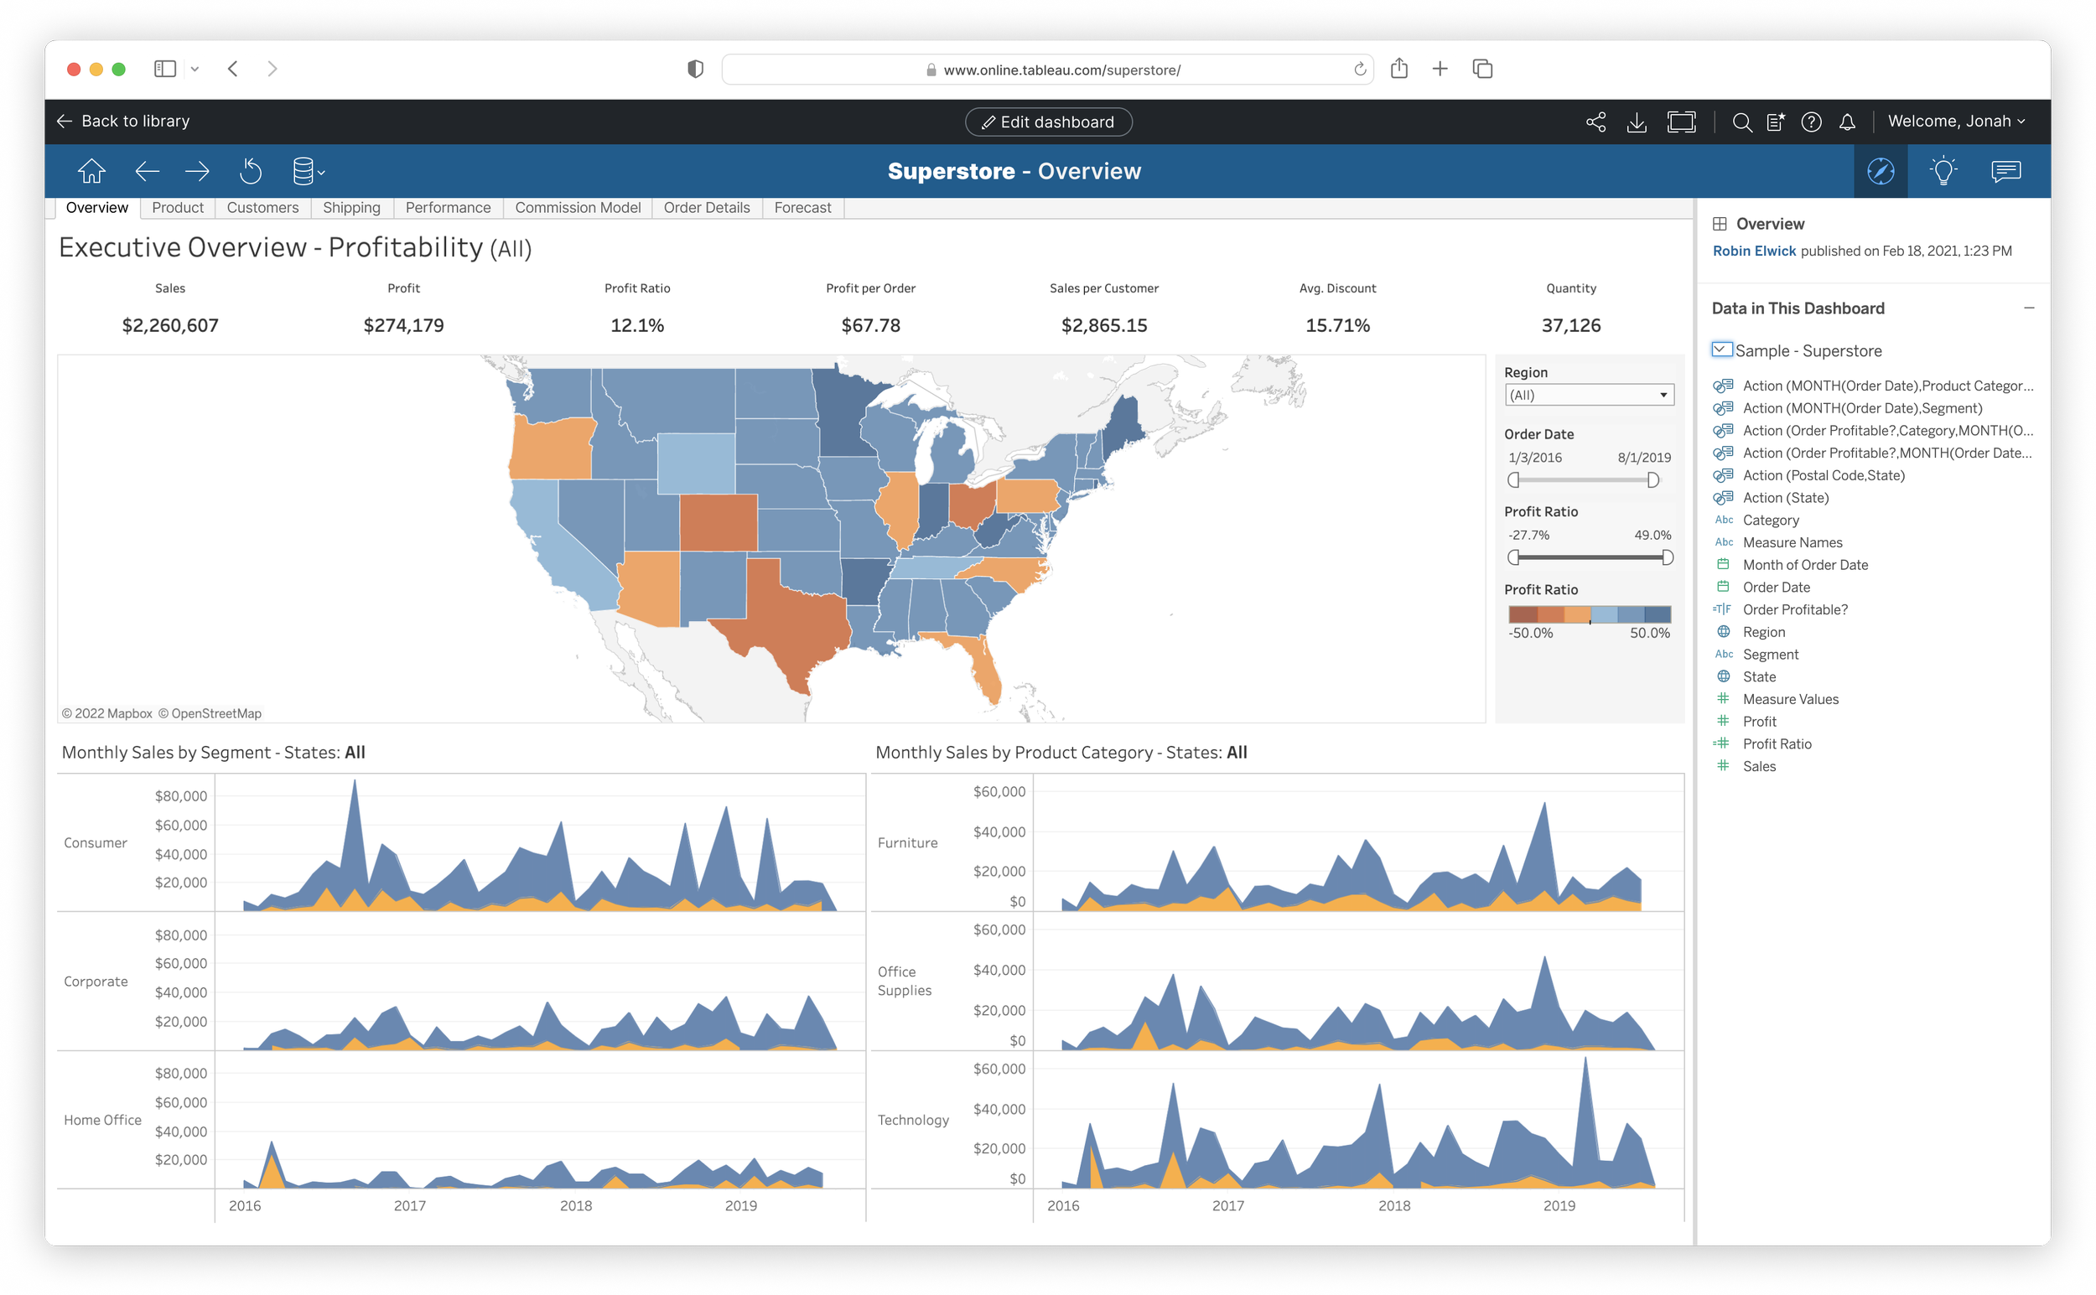Click the Safari address bar
Screen dimensions: 2096x1295
1047,70
